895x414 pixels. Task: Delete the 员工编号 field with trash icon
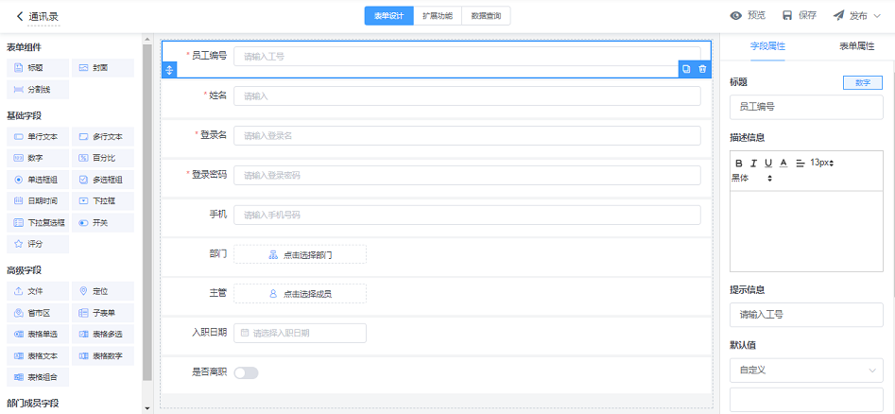pos(702,70)
